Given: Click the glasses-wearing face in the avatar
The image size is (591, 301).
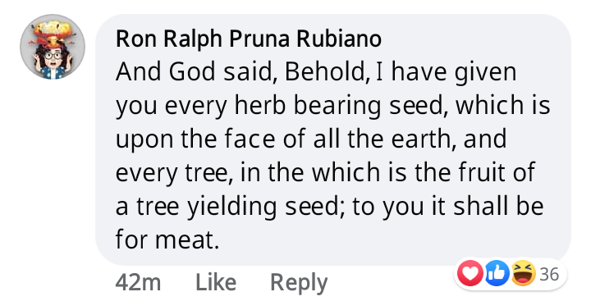Looking at the screenshot, I should [53, 57].
